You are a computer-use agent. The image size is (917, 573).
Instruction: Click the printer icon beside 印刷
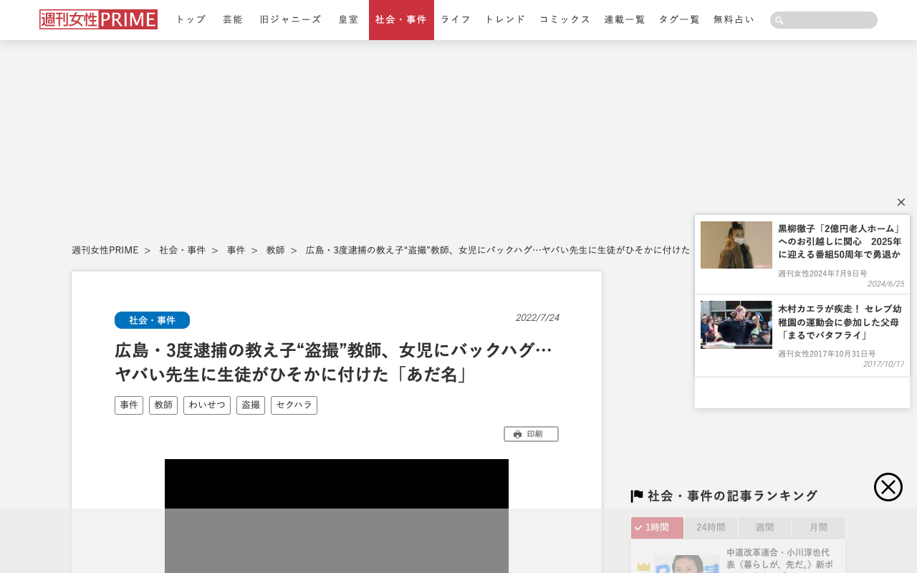[517, 434]
